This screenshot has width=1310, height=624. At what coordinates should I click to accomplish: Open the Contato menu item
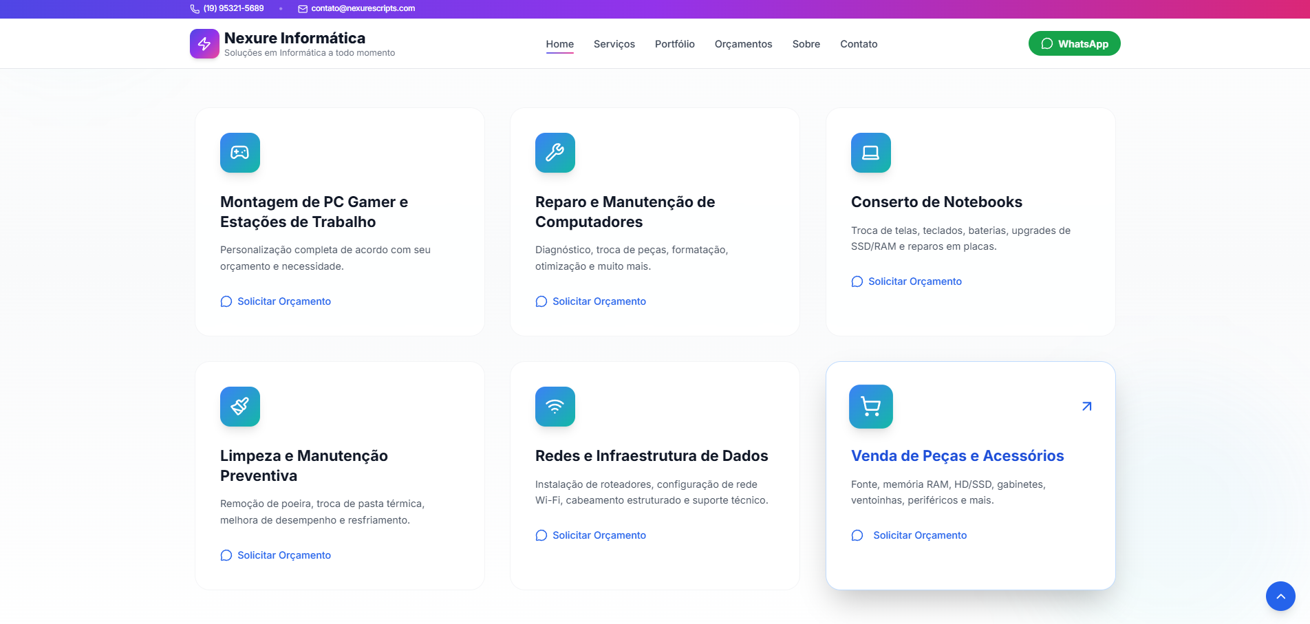click(859, 44)
